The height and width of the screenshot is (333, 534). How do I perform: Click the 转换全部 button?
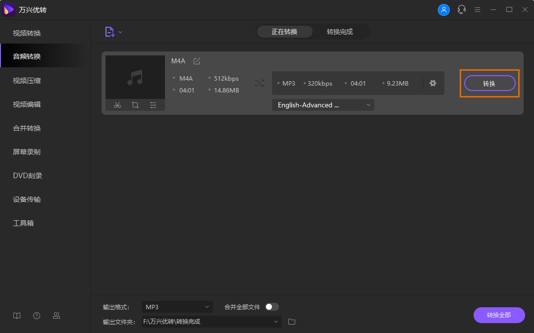(x=498, y=315)
